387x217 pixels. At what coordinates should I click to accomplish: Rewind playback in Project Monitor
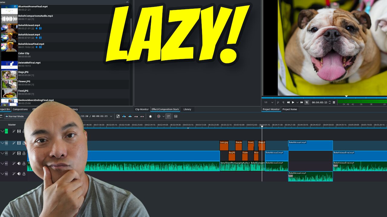tap(288, 102)
